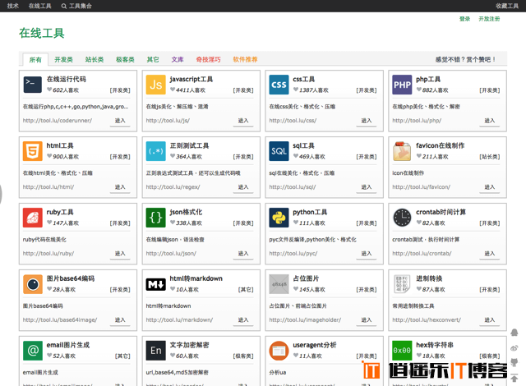Click the [站长类] tag on favicon card
The width and height of the screenshot is (526, 386).
tap(490, 157)
